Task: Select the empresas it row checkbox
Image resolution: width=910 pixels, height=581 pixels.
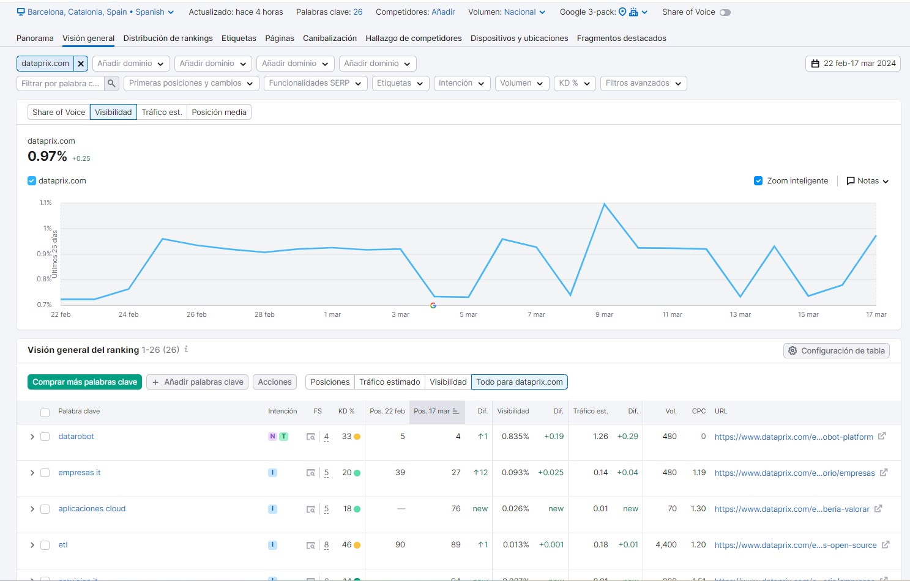Action: 45,473
